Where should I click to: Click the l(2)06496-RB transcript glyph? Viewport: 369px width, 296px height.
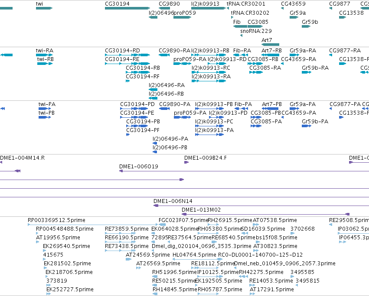pyautogui.click(x=153, y=98)
